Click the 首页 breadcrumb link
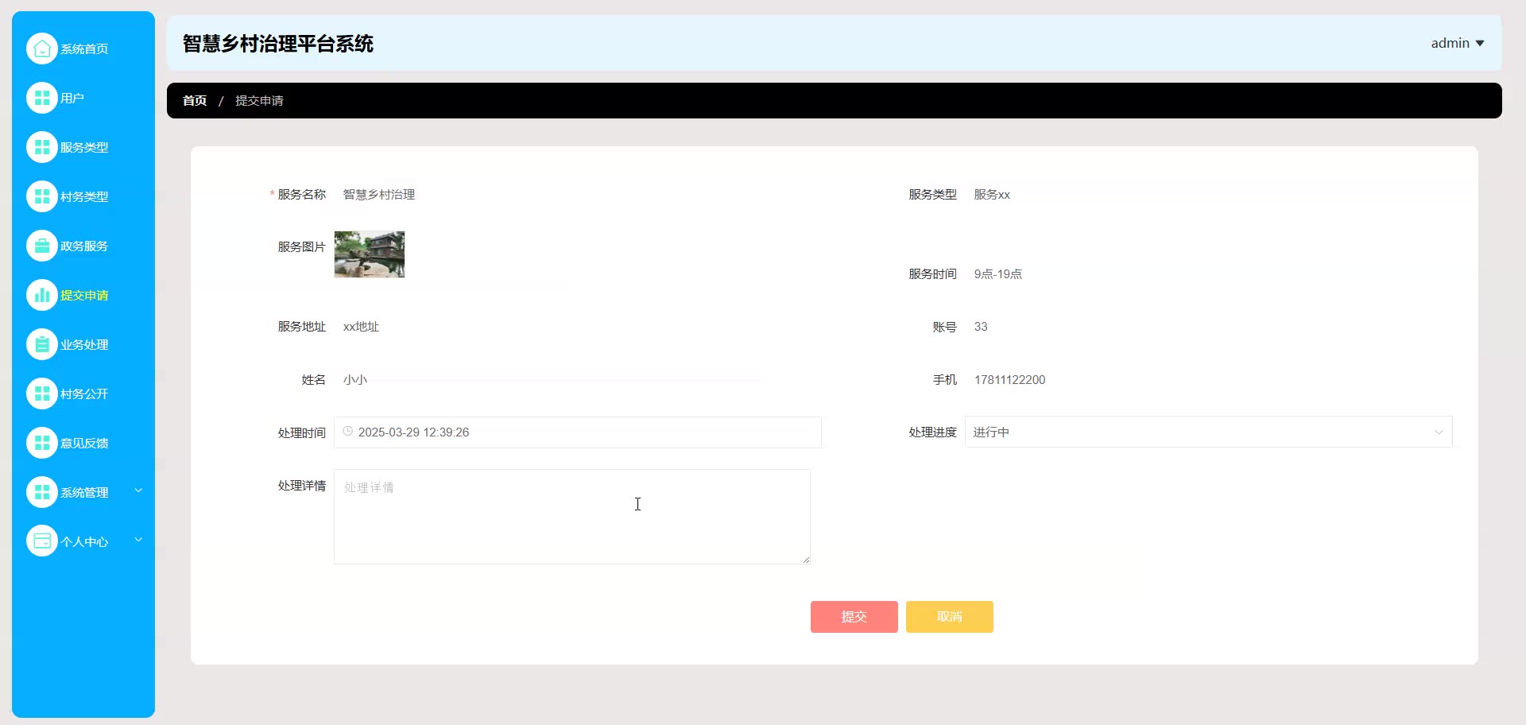1526x725 pixels. pyautogui.click(x=195, y=100)
